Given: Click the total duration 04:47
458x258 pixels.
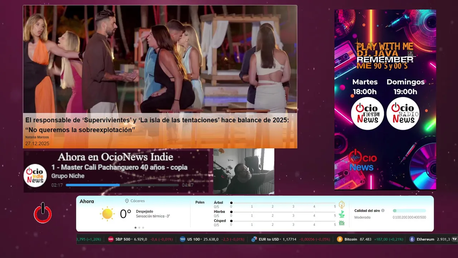Looking at the screenshot, I should [x=187, y=185].
